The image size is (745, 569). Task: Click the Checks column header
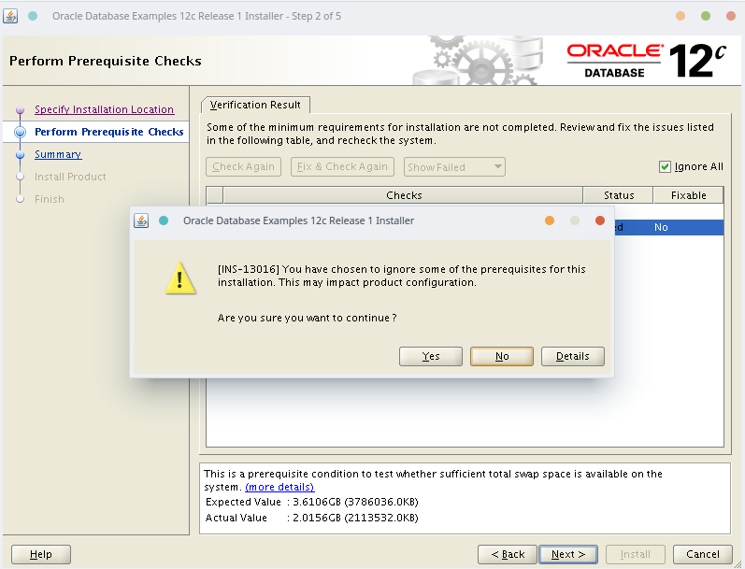pyautogui.click(x=404, y=195)
